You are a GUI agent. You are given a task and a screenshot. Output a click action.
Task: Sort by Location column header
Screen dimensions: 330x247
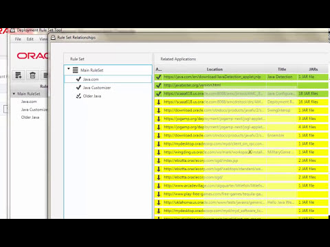214,69
